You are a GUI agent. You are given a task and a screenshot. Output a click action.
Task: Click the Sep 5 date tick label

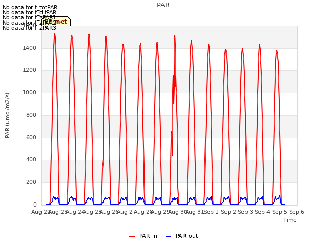pos(280,212)
